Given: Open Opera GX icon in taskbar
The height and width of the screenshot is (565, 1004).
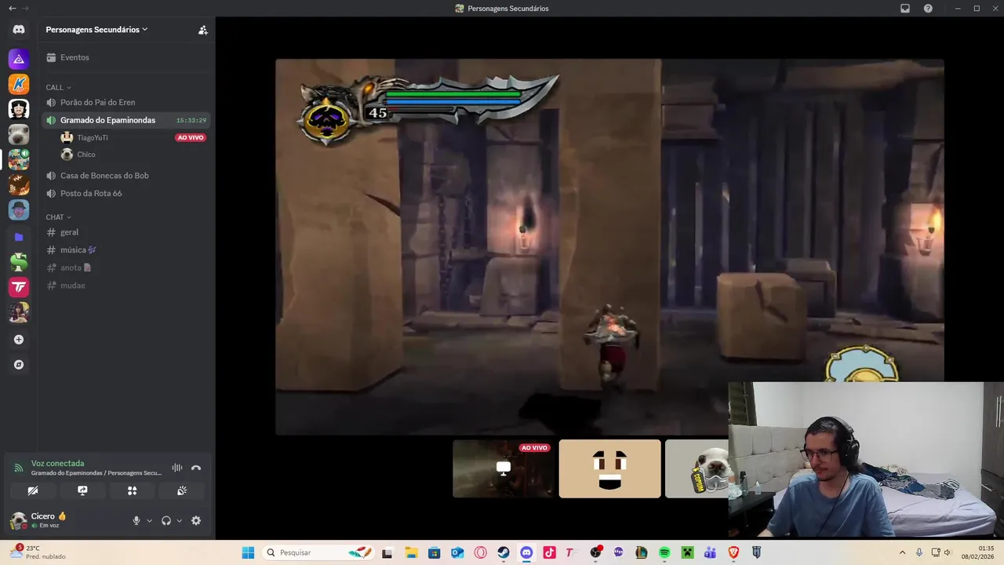Looking at the screenshot, I should coord(480,552).
